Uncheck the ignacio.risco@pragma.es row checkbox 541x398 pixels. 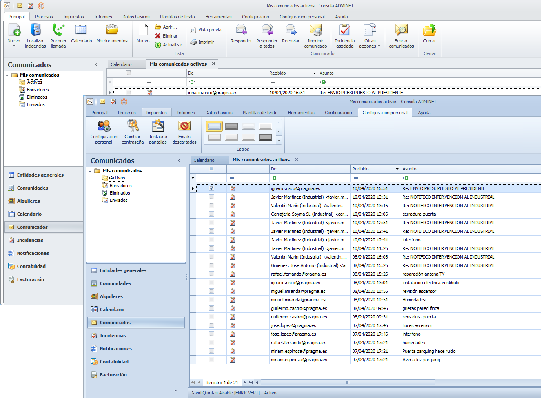coord(211,188)
